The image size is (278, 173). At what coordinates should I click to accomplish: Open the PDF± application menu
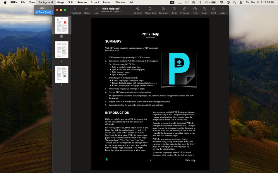[14, 2]
